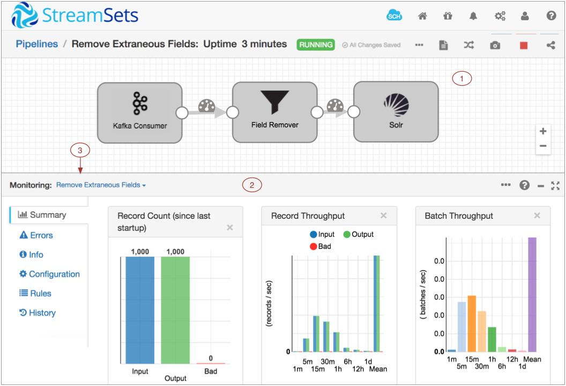Zoom in the canvas with plus button
The height and width of the screenshot is (386, 566).
pyautogui.click(x=543, y=132)
